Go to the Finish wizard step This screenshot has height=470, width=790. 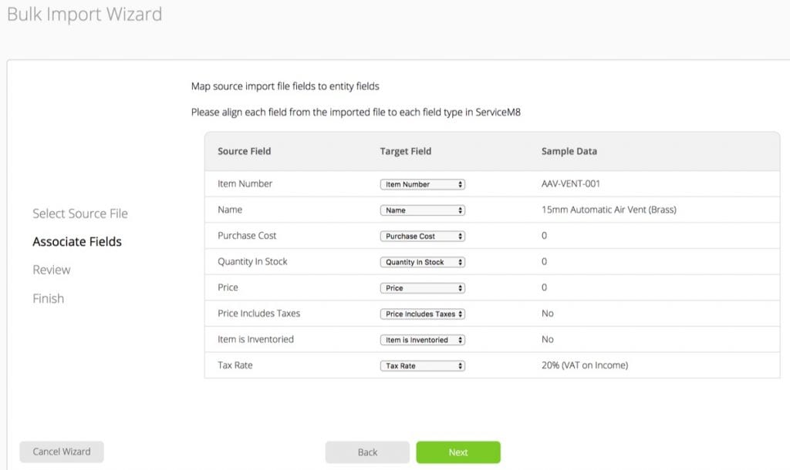click(x=48, y=298)
